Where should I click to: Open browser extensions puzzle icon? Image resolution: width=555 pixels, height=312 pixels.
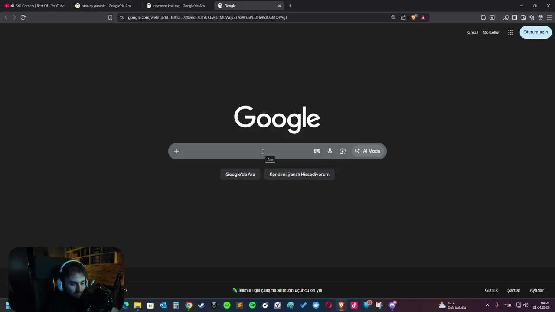(483, 17)
